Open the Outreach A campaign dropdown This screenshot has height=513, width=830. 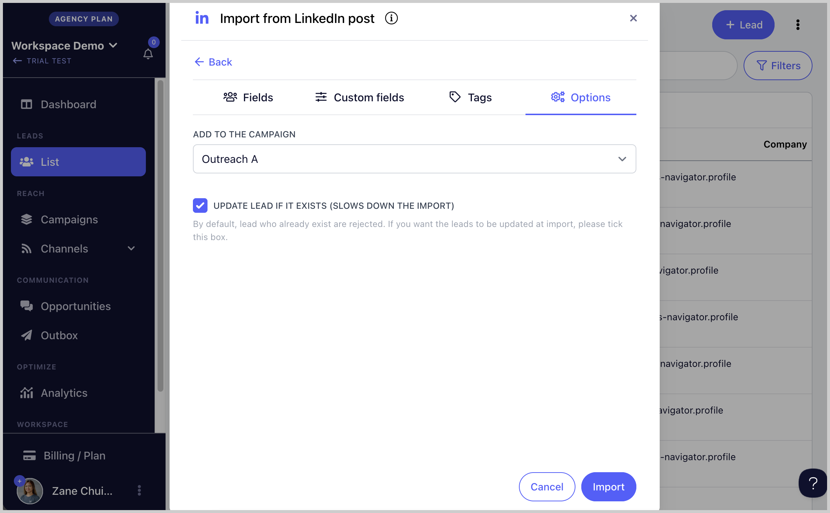pos(414,159)
